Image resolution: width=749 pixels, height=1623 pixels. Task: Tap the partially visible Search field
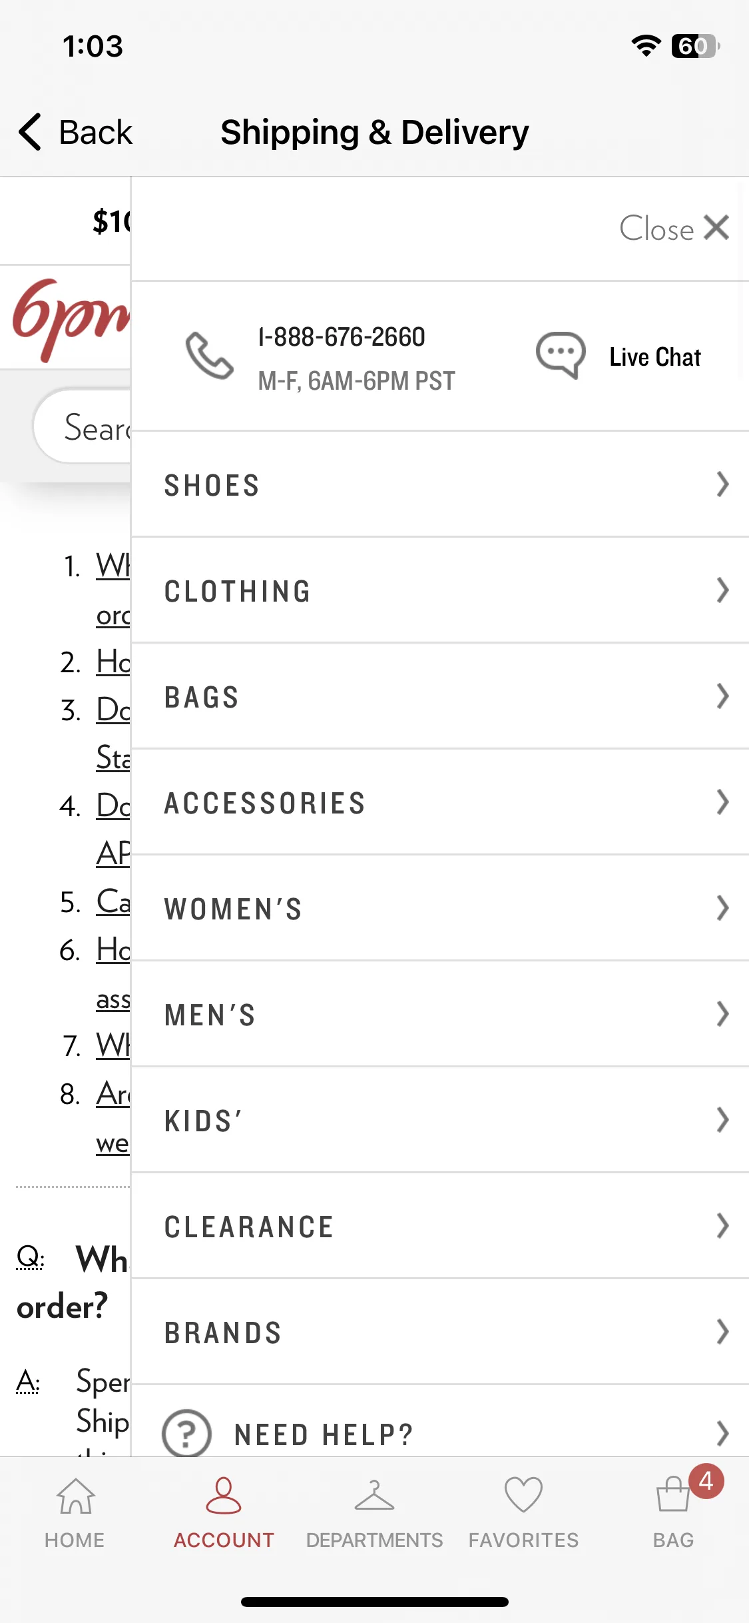point(82,426)
